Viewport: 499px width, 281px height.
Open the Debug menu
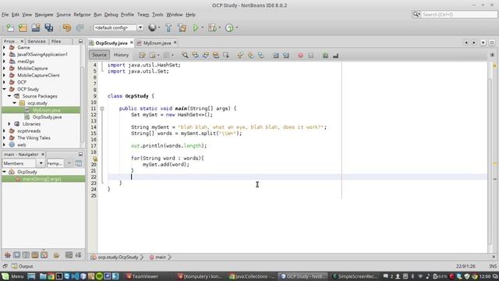[x=111, y=15]
